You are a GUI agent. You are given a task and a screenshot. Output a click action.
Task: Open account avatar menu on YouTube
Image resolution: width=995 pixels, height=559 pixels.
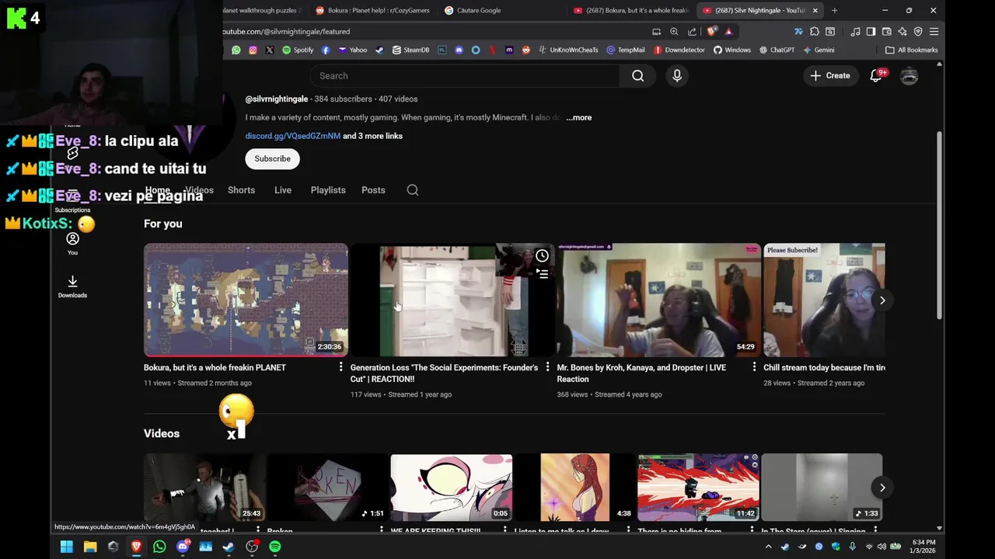pos(909,75)
